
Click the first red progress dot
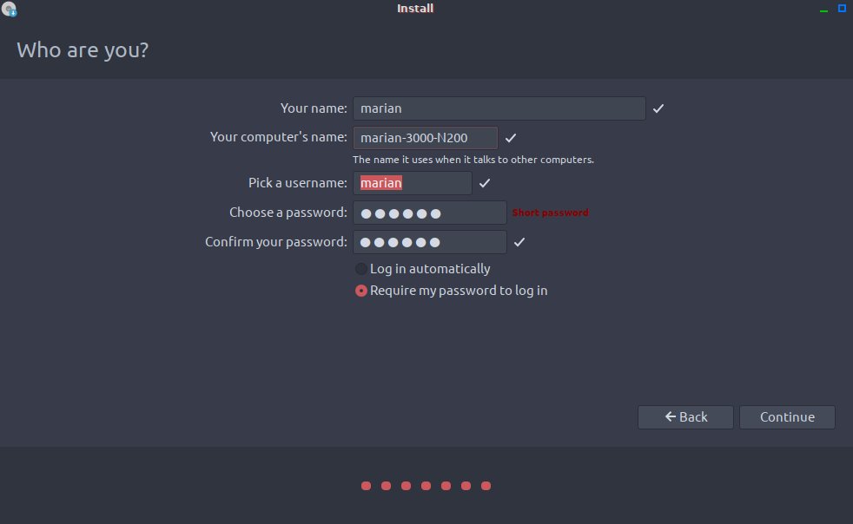[x=366, y=486]
